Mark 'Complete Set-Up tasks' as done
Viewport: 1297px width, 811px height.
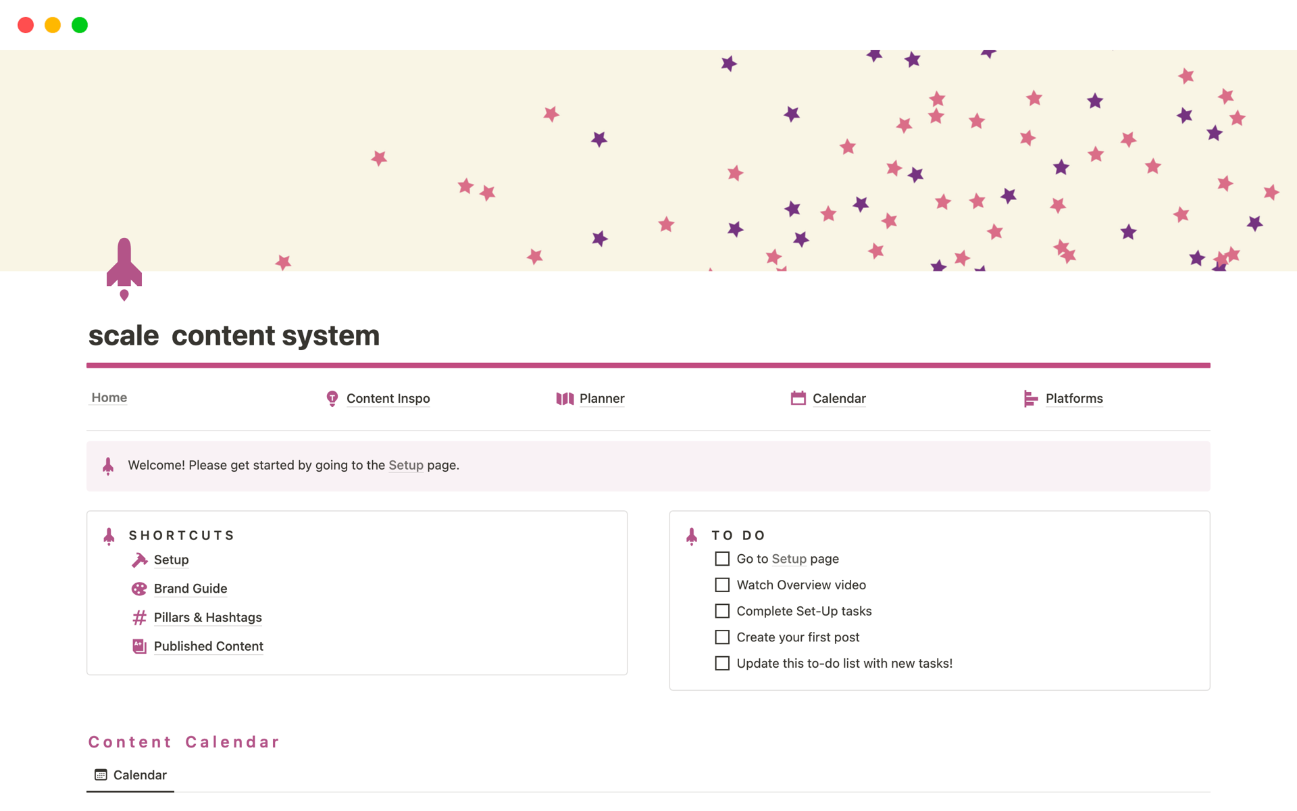pyautogui.click(x=722, y=611)
